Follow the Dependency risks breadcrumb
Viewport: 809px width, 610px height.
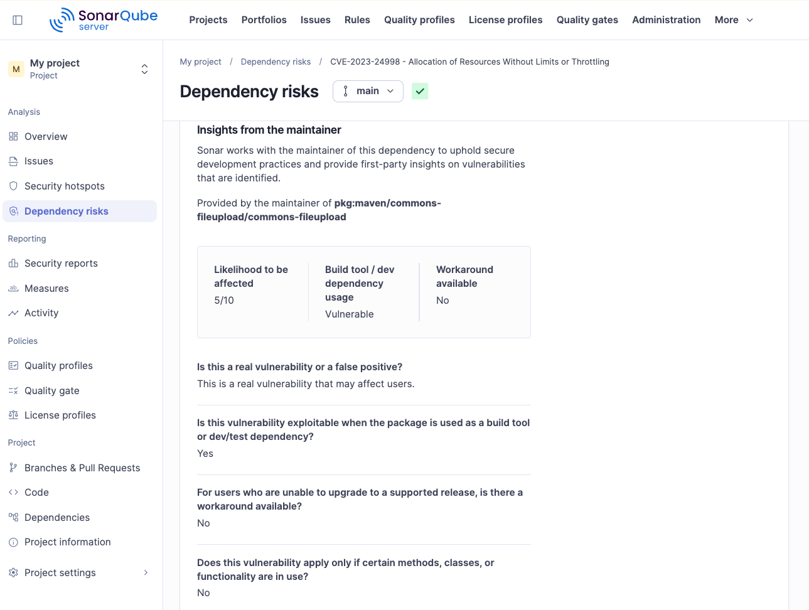pyautogui.click(x=276, y=62)
